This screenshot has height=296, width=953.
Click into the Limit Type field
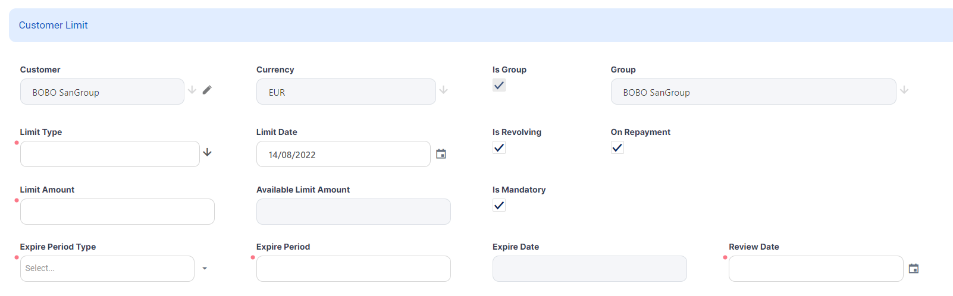[109, 154]
